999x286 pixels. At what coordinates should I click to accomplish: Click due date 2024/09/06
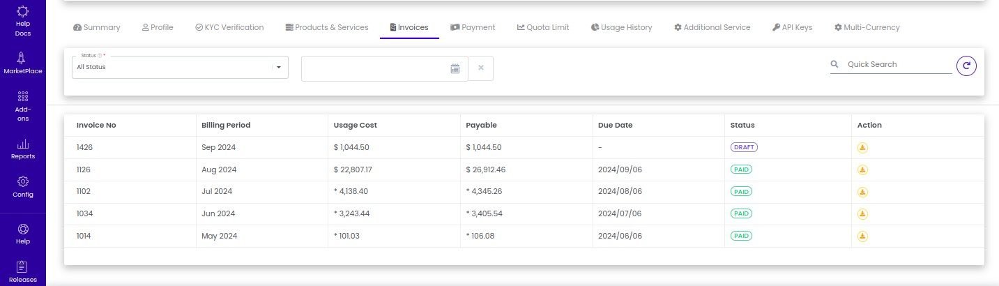(620, 170)
